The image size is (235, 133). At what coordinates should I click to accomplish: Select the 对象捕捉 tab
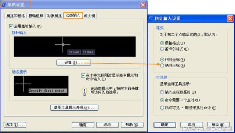tap(54, 16)
